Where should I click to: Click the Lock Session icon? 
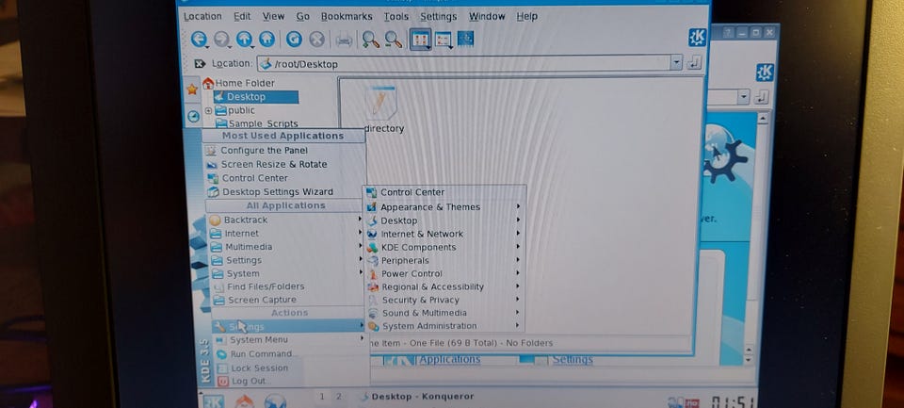221,368
